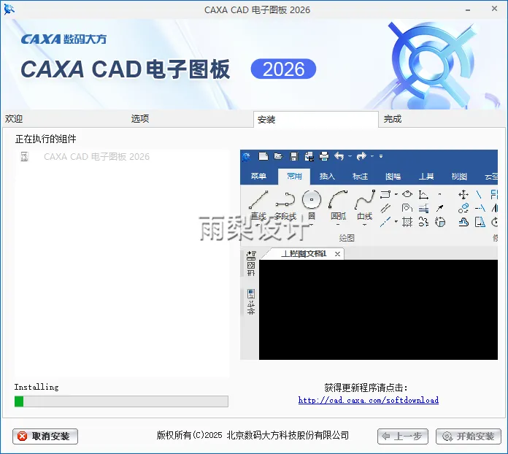Image resolution: width=508 pixels, height=454 pixels.
Task: Close the 工程图文档1 document tab in preview
Action: (x=337, y=254)
